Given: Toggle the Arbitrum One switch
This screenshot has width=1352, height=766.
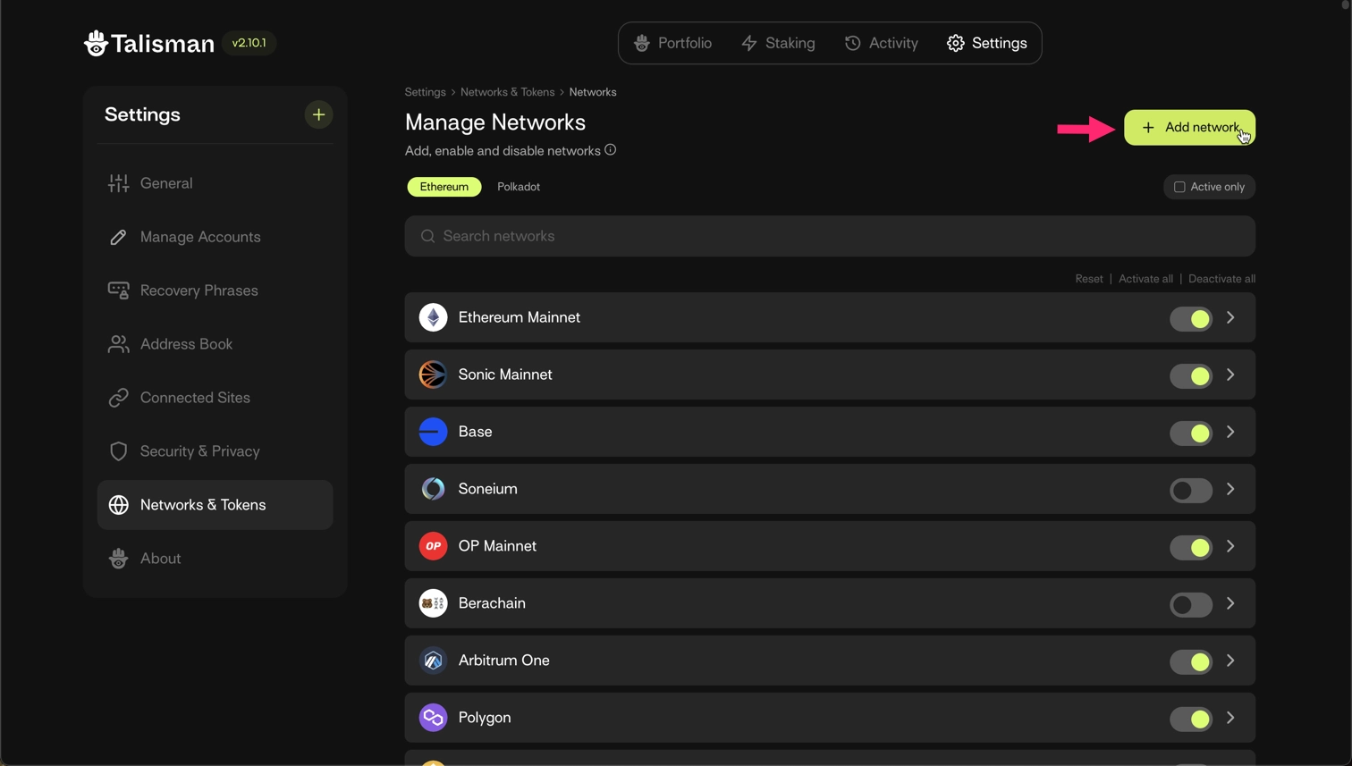Looking at the screenshot, I should [x=1191, y=661].
